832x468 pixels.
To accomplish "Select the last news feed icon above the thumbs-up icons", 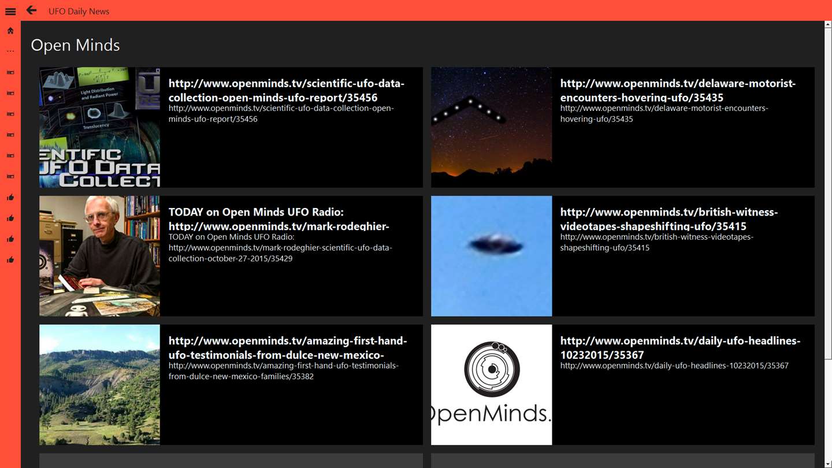I will [10, 176].
